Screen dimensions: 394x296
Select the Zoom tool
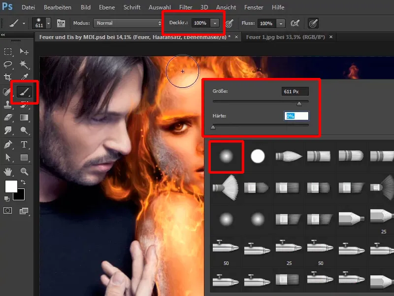[x=24, y=172]
